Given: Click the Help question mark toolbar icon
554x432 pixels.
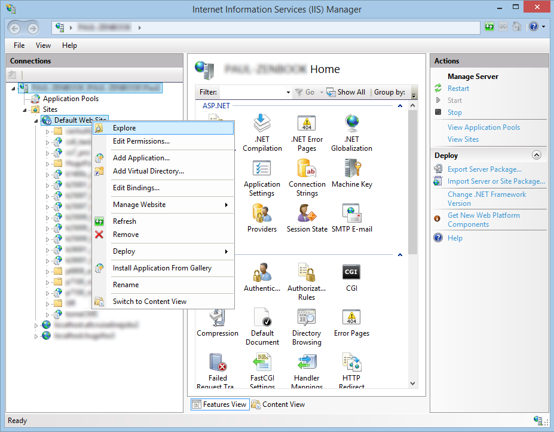Looking at the screenshot, I should 534,27.
